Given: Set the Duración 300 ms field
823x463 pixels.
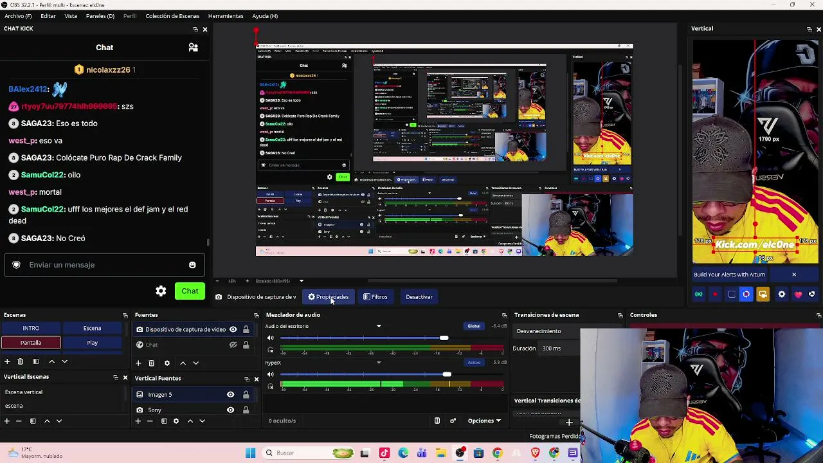Looking at the screenshot, I should tap(558, 349).
